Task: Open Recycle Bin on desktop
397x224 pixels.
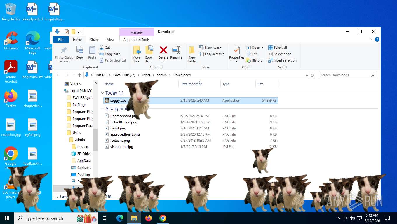Action: [11, 12]
